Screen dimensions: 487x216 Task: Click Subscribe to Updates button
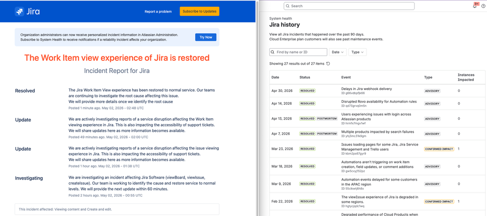click(200, 12)
